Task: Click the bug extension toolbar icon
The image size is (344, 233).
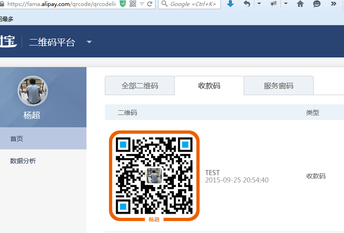Action: (273, 4)
